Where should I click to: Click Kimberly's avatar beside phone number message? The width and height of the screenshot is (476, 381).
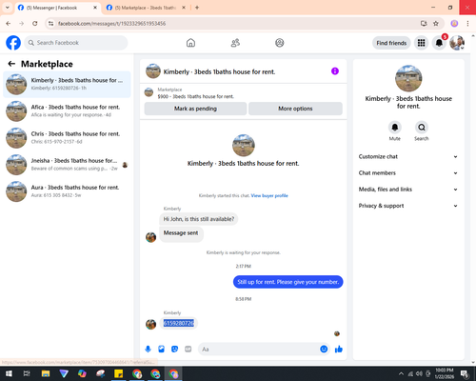pyautogui.click(x=150, y=324)
